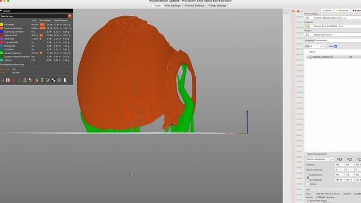Click the Bridge infill legend row
361x203 pixels.
click(36, 46)
